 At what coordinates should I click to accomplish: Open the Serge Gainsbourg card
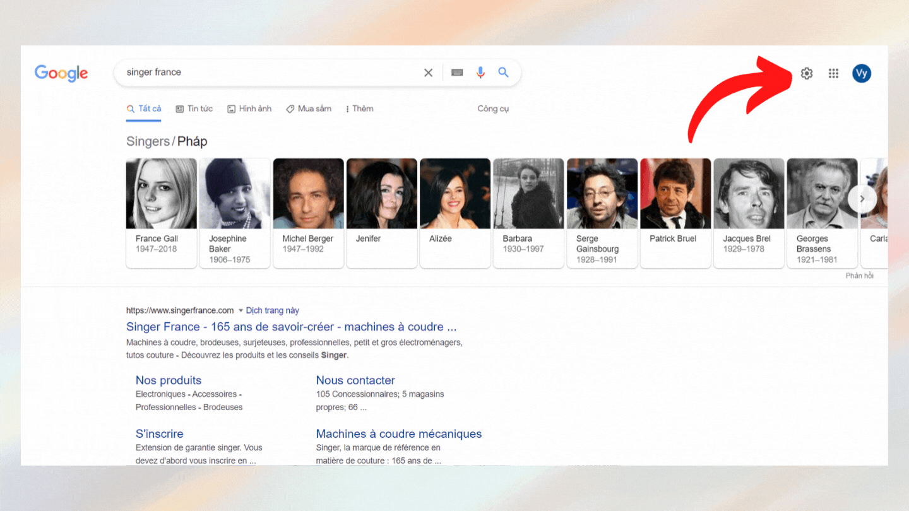tap(602, 213)
